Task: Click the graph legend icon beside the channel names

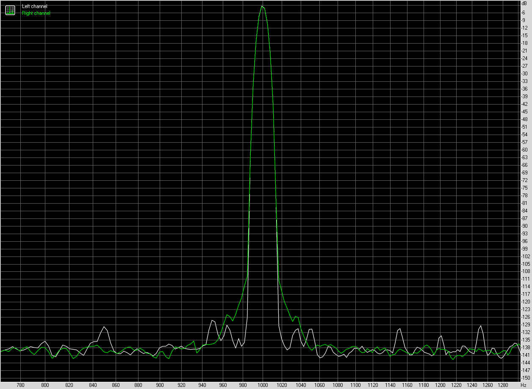Action: click(10, 10)
